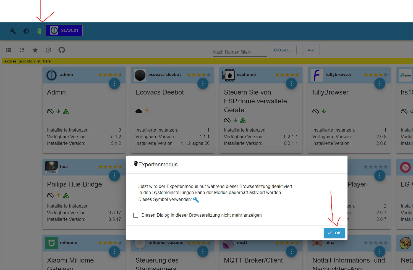Click '1.1.2-alpha.20' installed version value

[195, 143]
